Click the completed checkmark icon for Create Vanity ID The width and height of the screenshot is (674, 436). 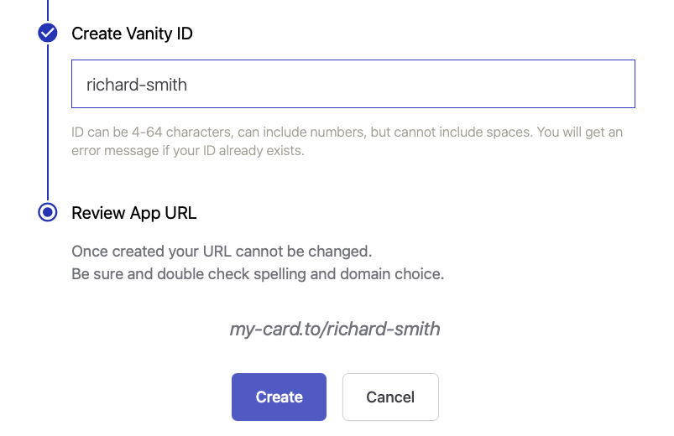[x=48, y=34]
